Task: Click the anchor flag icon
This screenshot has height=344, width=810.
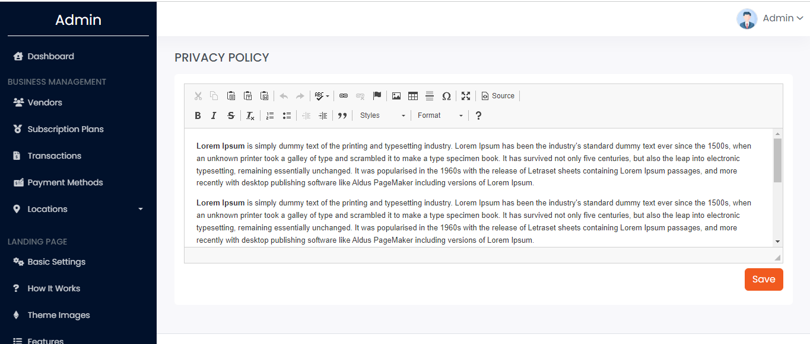Action: pos(377,96)
